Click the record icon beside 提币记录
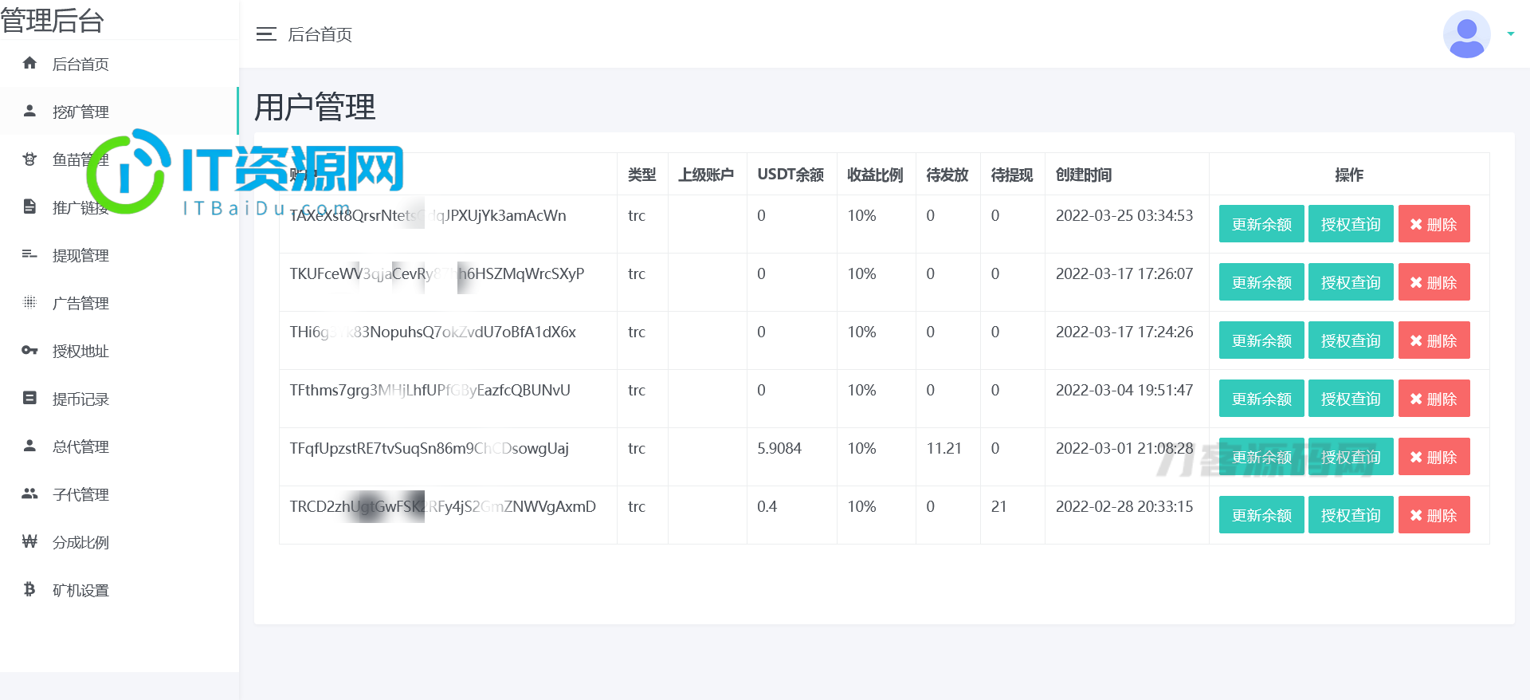 tap(29, 398)
